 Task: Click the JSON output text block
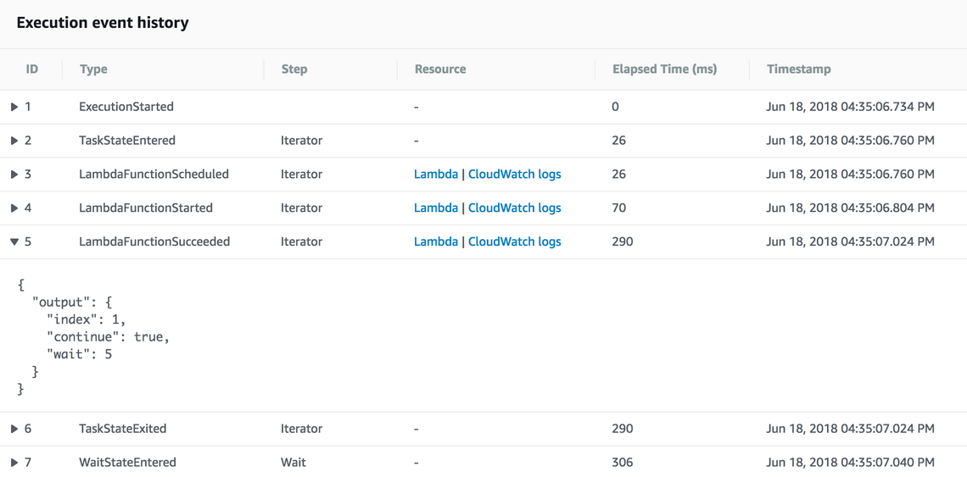coord(93,336)
